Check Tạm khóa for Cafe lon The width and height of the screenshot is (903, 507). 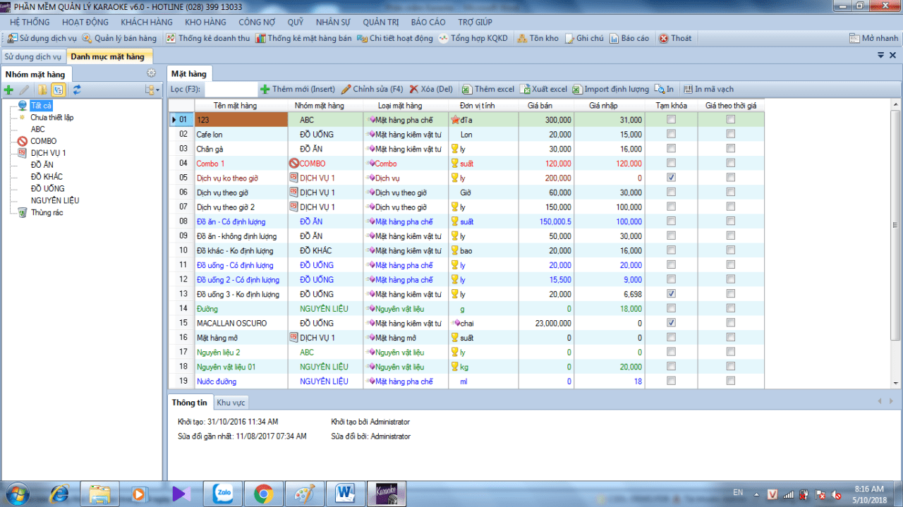(671, 134)
